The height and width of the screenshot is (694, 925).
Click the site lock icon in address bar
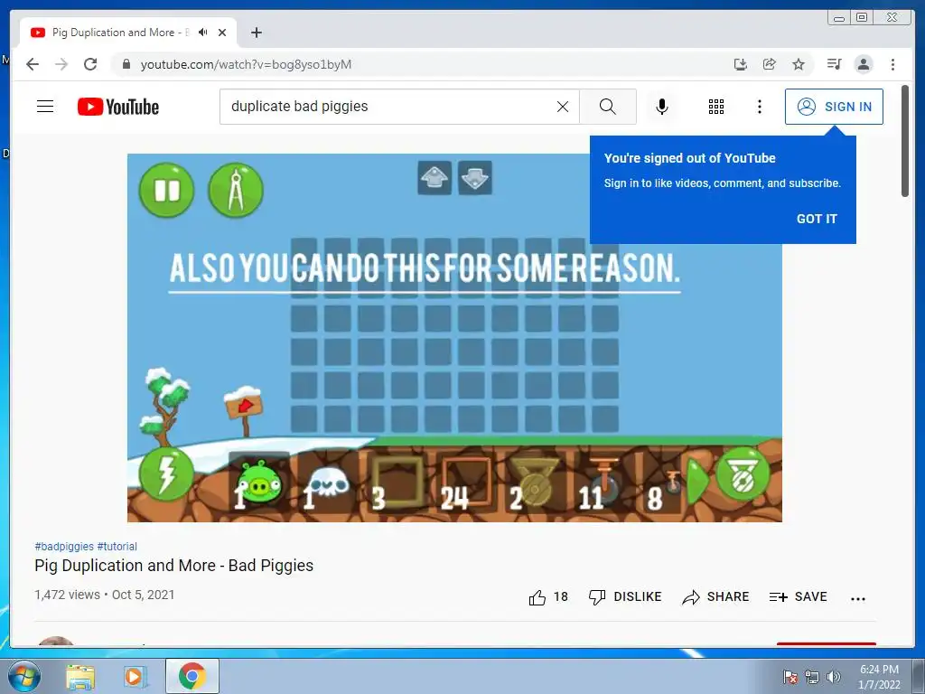coord(126,64)
